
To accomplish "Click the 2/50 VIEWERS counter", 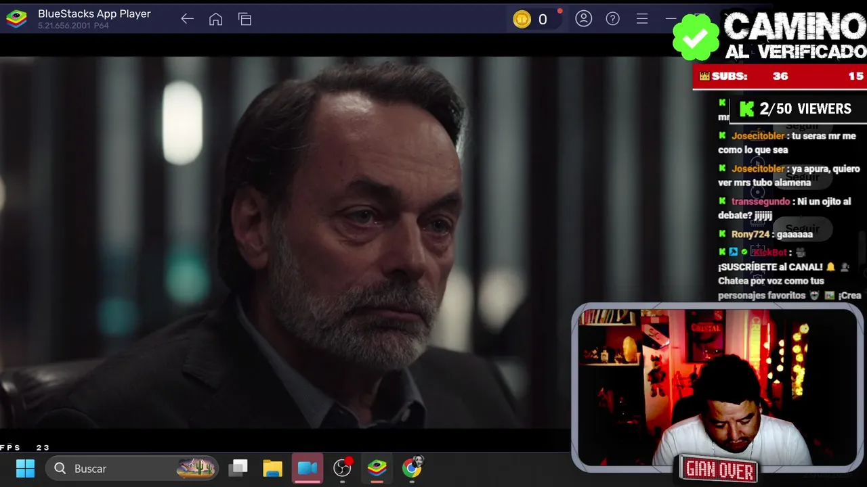I will click(798, 109).
